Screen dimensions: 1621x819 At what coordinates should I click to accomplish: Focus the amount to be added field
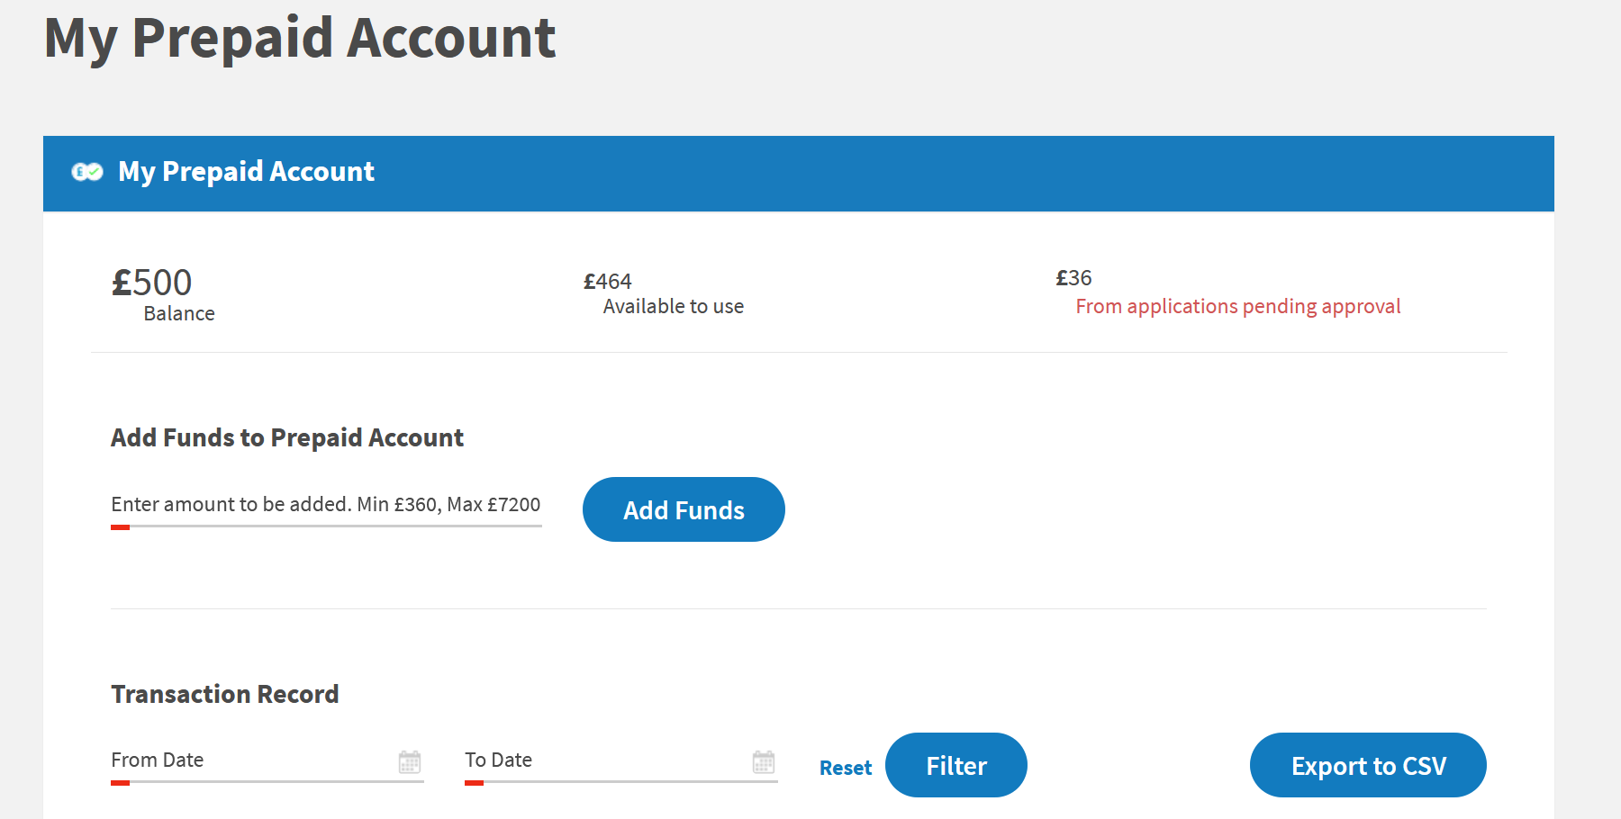tap(326, 505)
